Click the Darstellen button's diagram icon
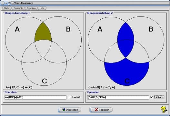The image size is (170, 116). click(x=64, y=110)
